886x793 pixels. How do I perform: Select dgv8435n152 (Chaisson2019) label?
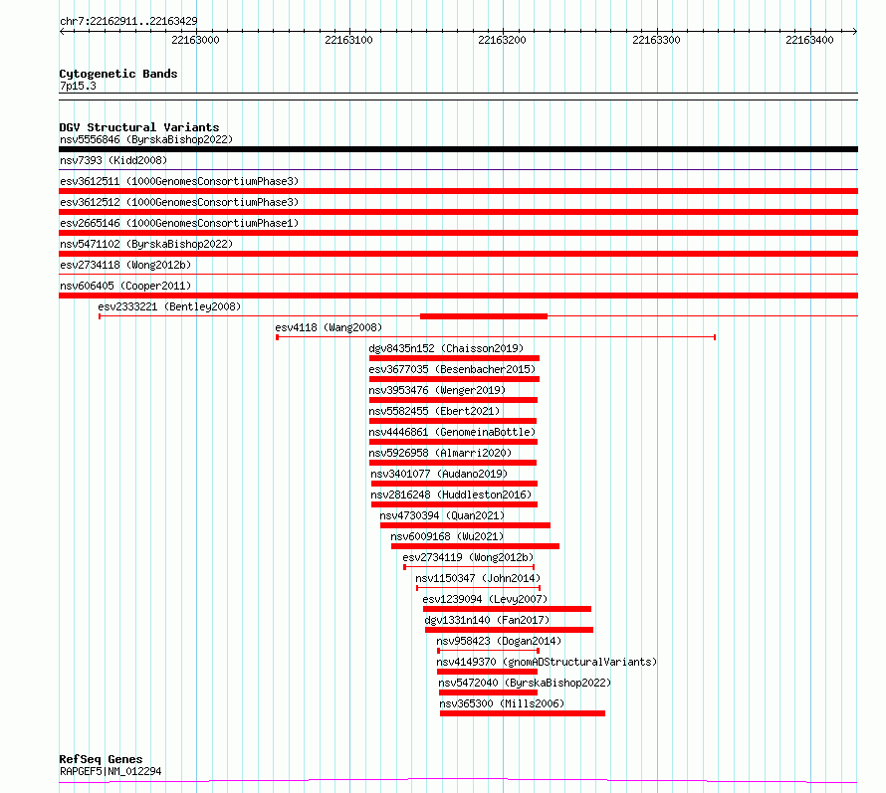(446, 348)
